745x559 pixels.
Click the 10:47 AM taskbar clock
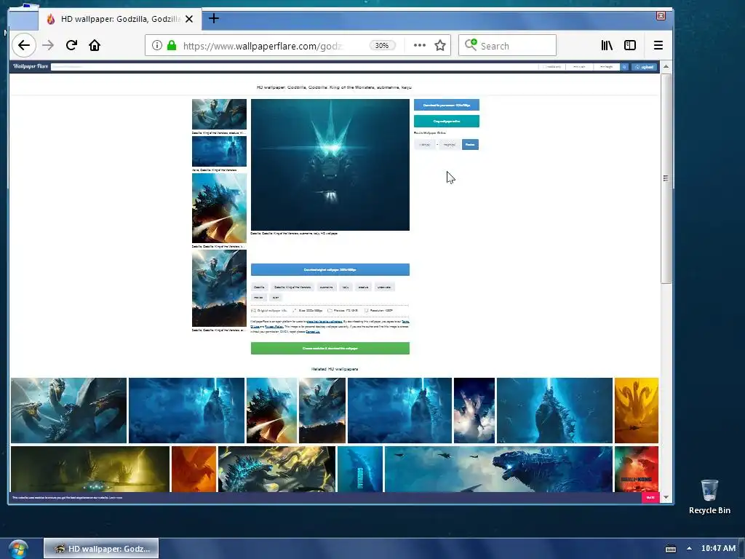pyautogui.click(x=718, y=549)
